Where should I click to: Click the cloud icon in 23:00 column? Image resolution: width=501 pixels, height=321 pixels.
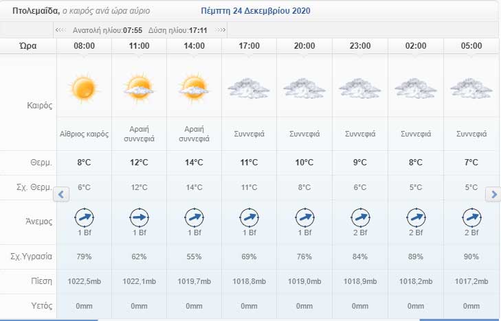pos(359,88)
